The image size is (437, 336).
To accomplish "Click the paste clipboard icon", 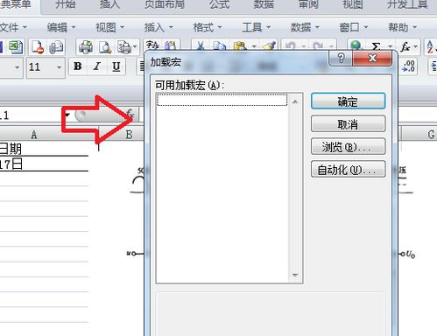I will [240, 45].
